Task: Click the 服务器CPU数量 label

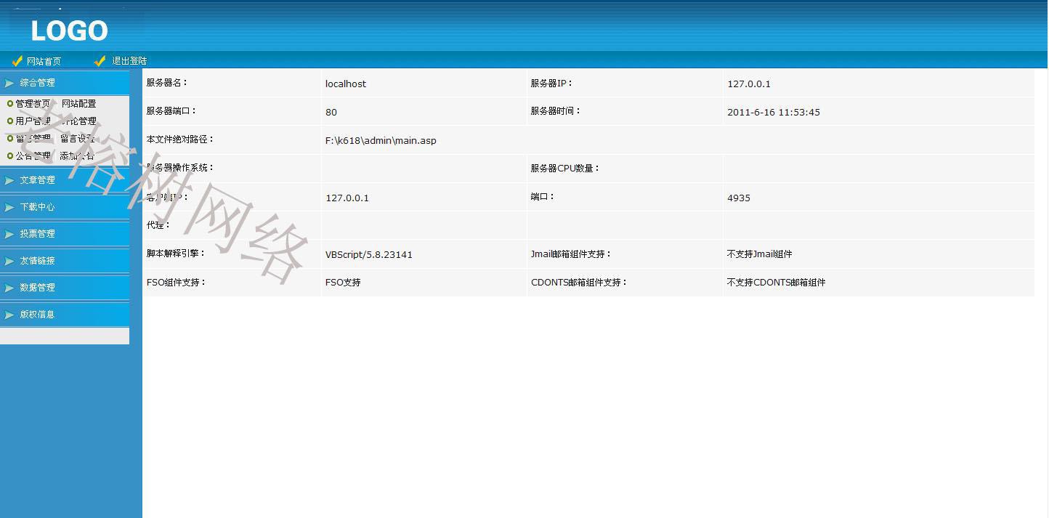Action: pos(565,169)
